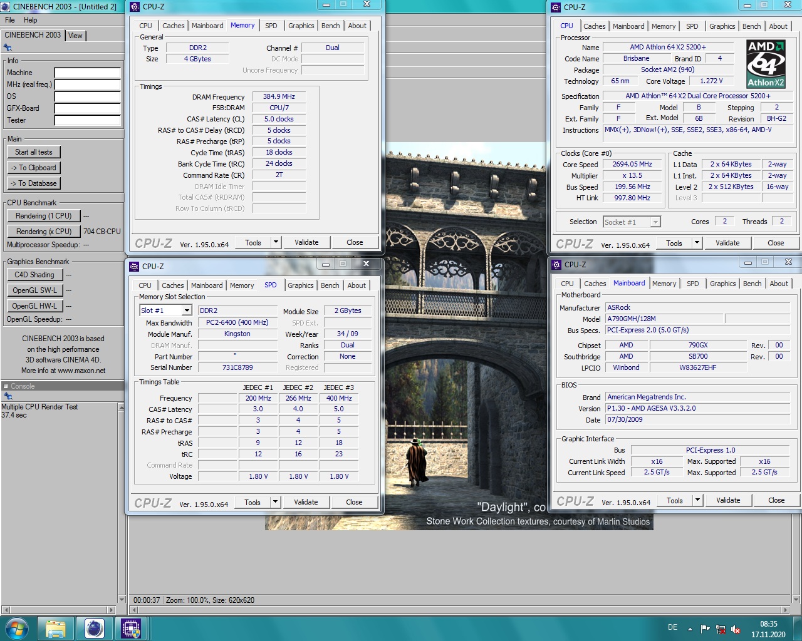Click the OS input field
The height and width of the screenshot is (641, 802).
[x=87, y=96]
